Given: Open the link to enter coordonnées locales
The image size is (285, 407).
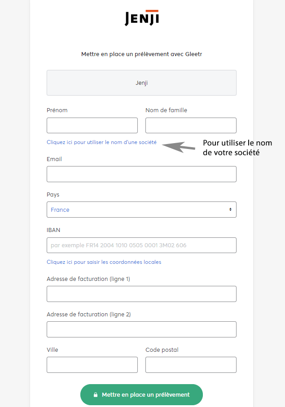Looking at the screenshot, I should pos(104,262).
